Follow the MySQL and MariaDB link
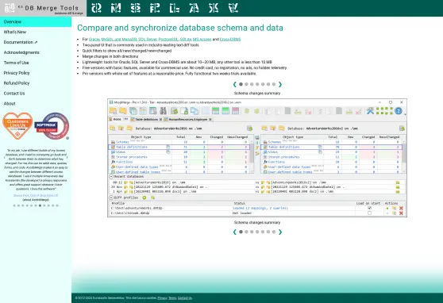The height and width of the screenshot is (303, 443). click(119, 39)
